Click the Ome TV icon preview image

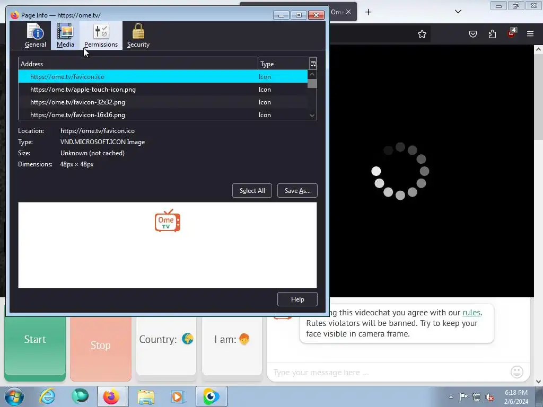pos(168,220)
